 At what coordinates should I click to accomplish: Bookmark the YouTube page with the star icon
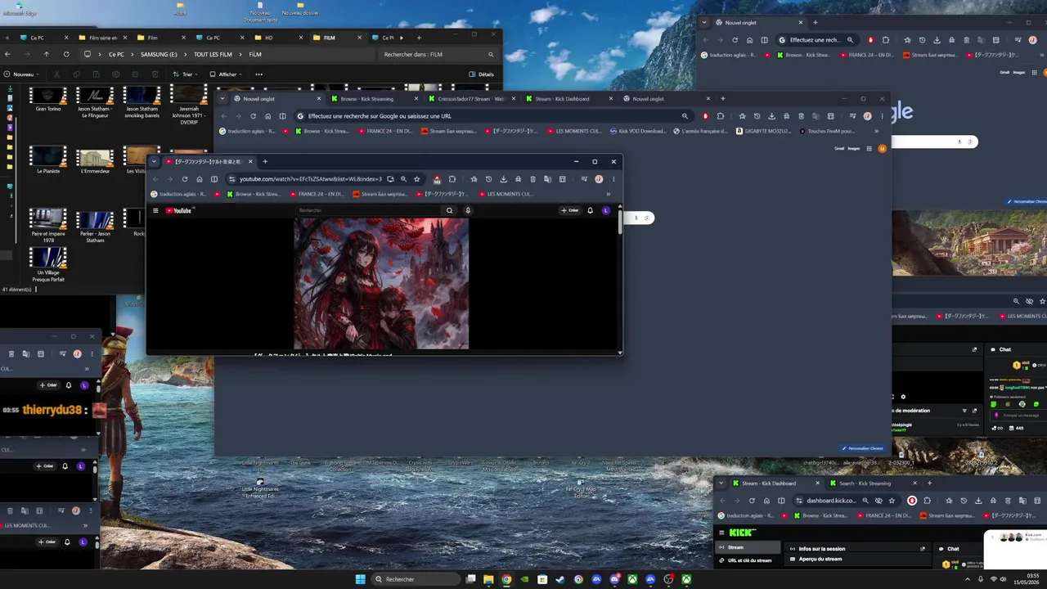pos(416,179)
